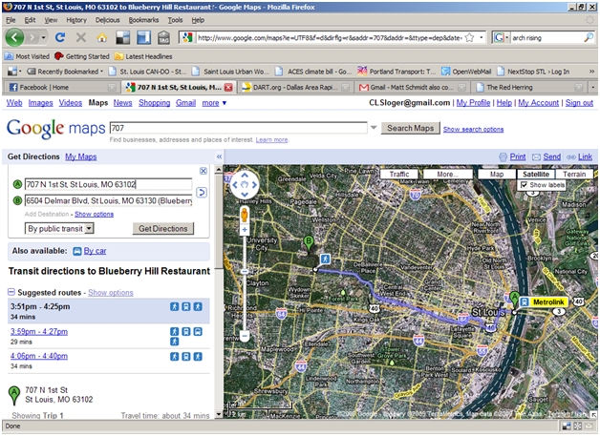Screen dimensions: 600x436
Task: Open History menu
Action: pyautogui.click(x=76, y=20)
